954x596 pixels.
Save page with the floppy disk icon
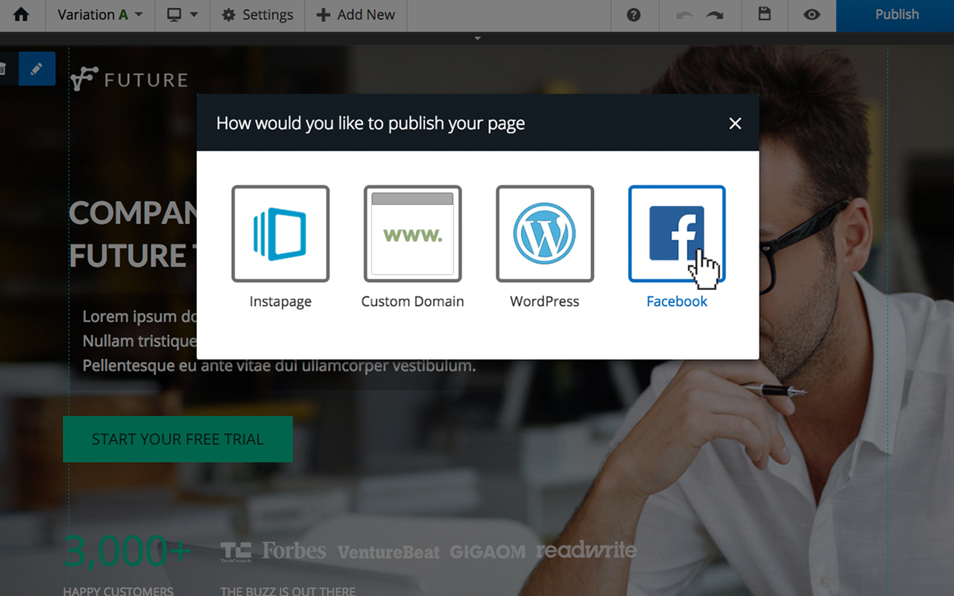coord(764,14)
